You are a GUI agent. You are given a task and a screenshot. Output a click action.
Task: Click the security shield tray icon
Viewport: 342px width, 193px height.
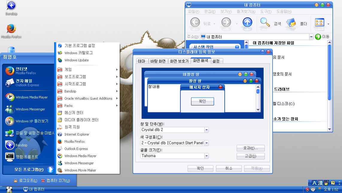[307, 189]
